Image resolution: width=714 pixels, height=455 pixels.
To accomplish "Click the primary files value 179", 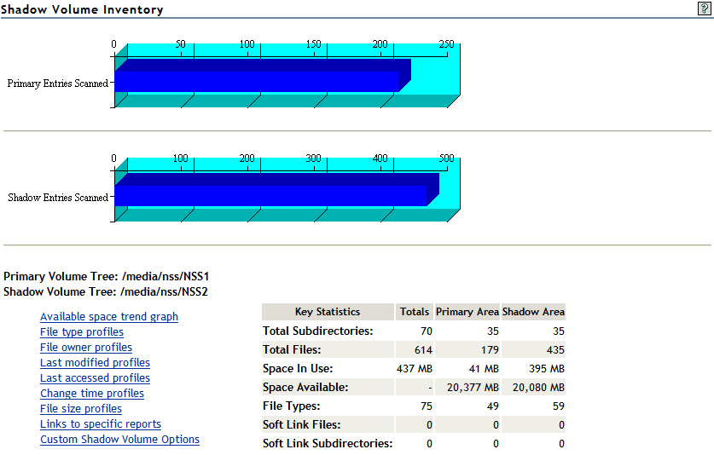I will (x=490, y=350).
